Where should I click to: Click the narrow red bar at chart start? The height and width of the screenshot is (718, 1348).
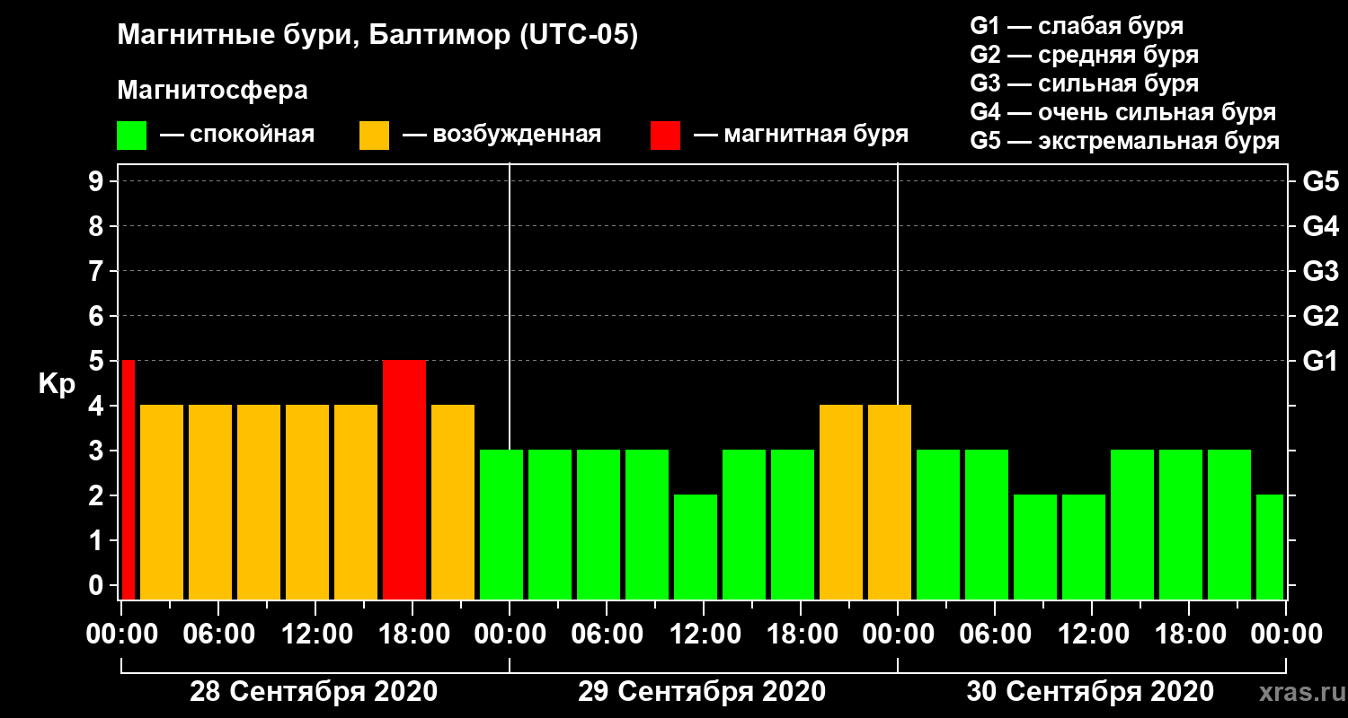pyautogui.click(x=129, y=480)
